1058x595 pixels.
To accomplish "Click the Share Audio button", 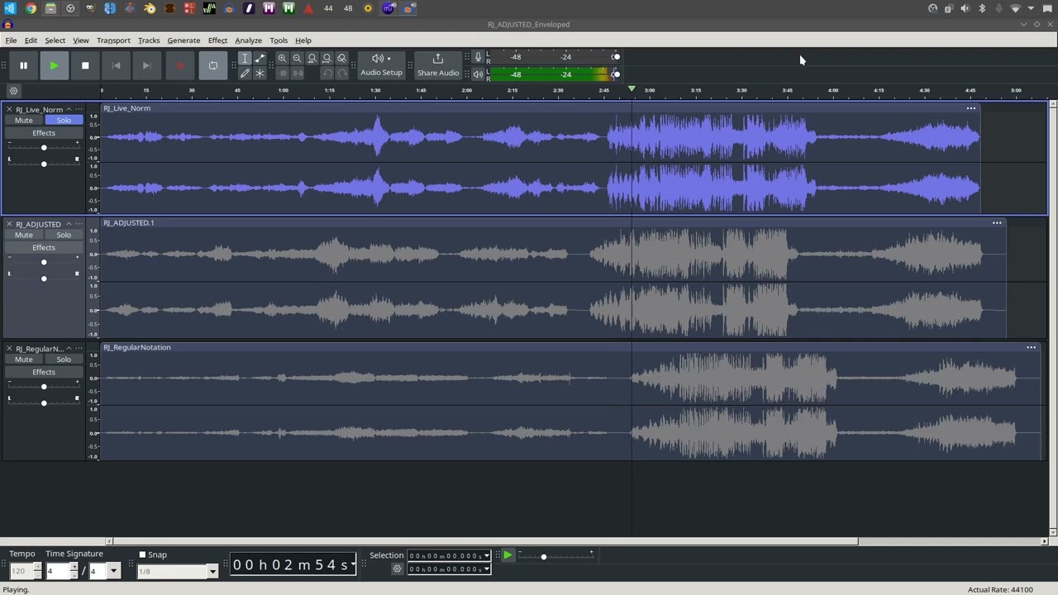I will [438, 65].
